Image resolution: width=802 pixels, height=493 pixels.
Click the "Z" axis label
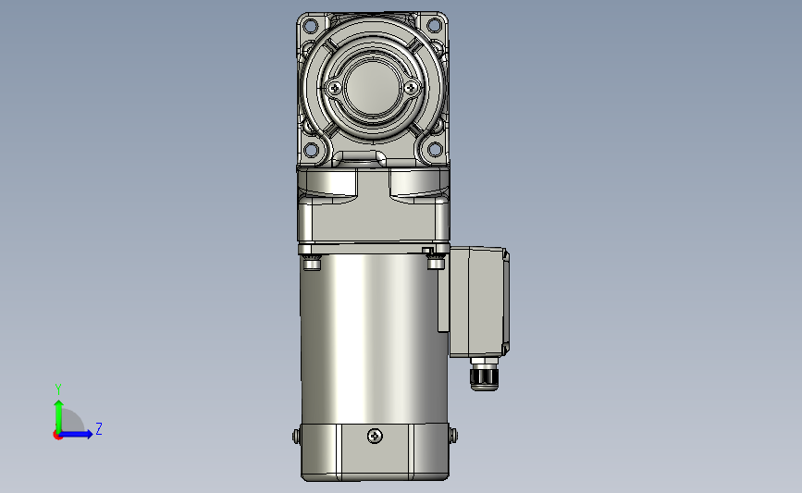click(99, 428)
